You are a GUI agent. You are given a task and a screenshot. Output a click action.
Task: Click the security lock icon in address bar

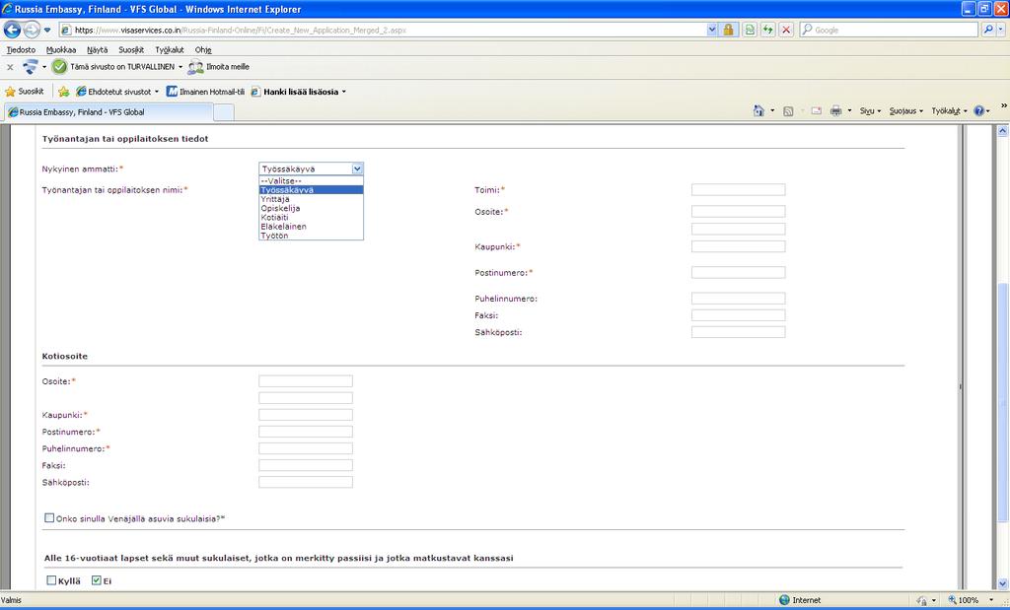click(x=729, y=30)
